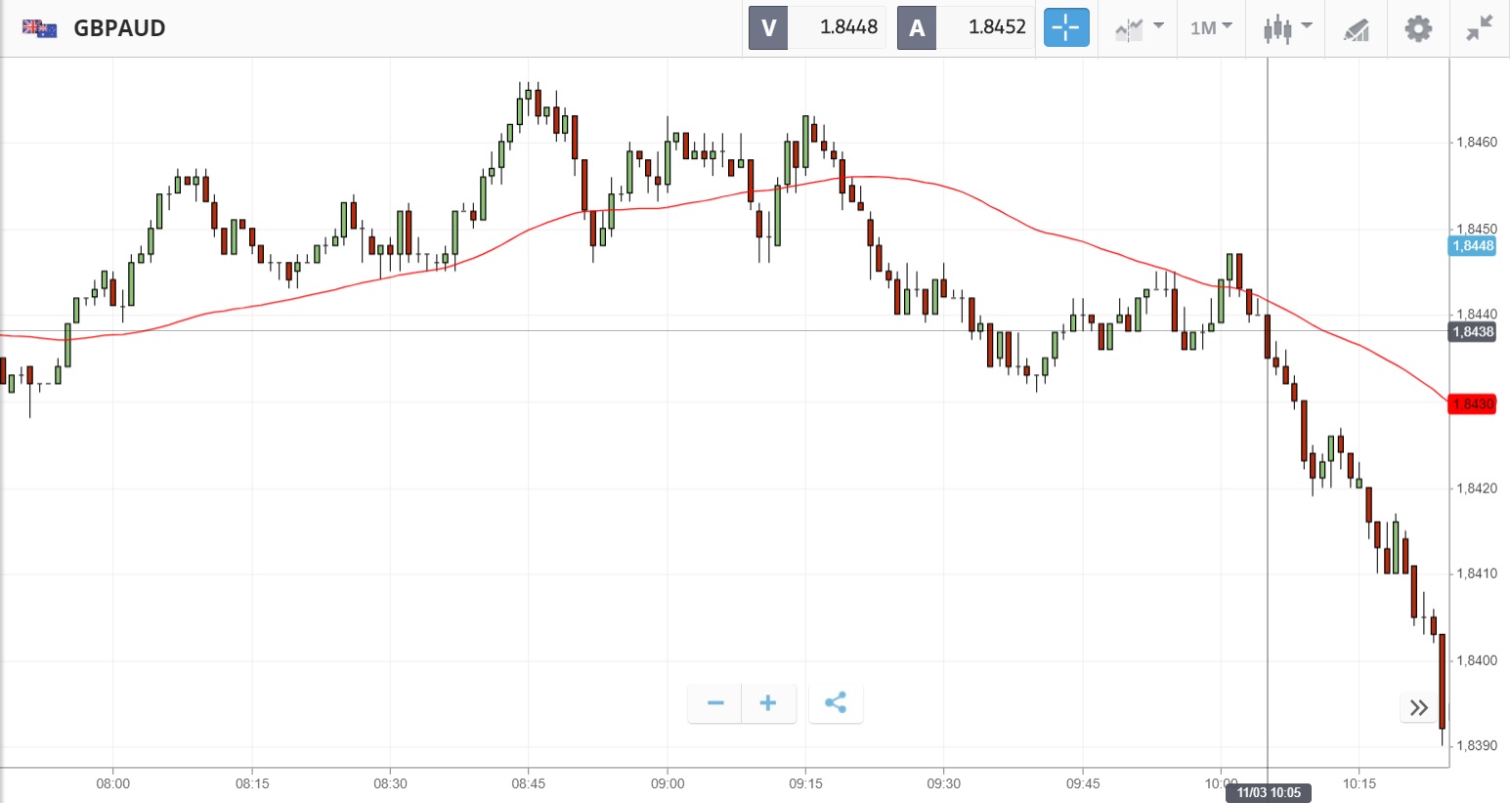
Task: Toggle the crosshair cursor button
Action: [1065, 27]
